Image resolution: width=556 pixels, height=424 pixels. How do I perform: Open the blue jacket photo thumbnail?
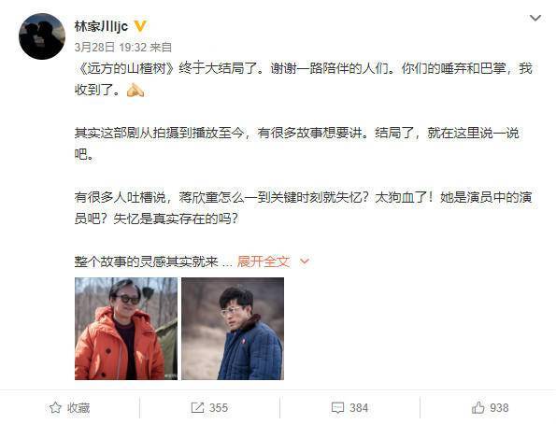[233, 329]
